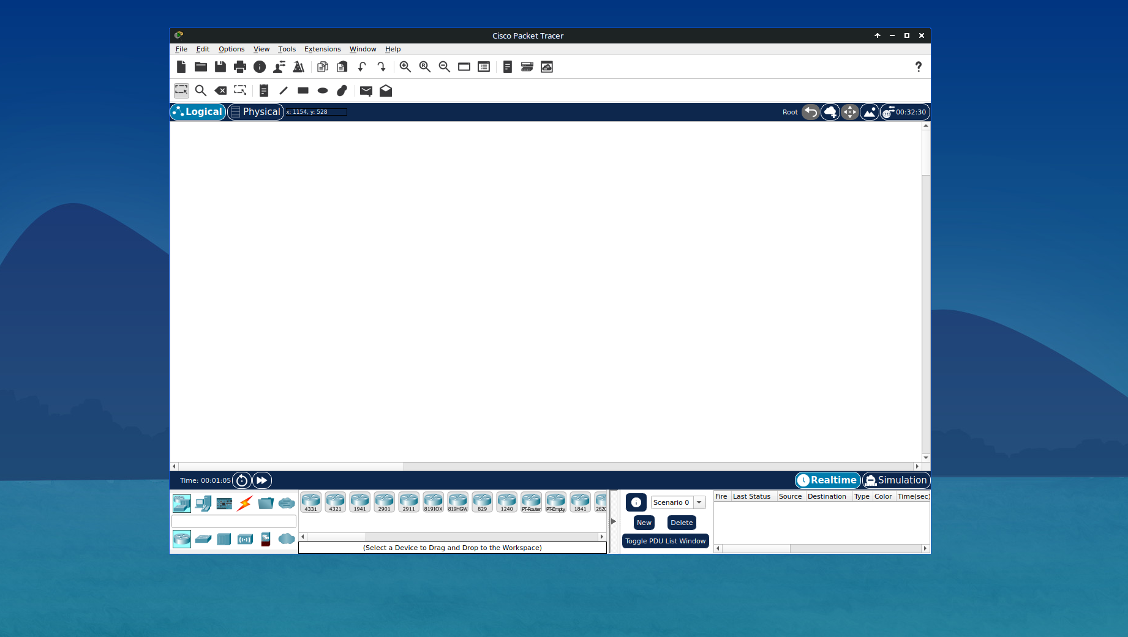This screenshot has width=1128, height=637.
Task: Click Toggle PDU List Window
Action: 666,541
